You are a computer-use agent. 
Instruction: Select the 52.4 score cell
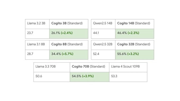point(103,55)
